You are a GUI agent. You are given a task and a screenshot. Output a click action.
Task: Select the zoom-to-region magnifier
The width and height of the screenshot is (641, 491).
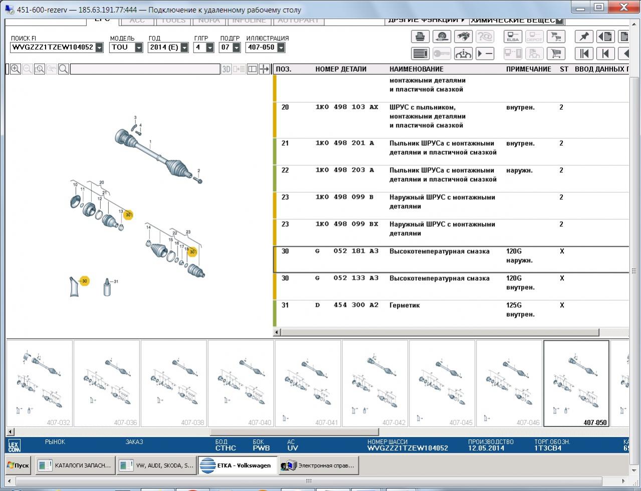click(x=40, y=69)
